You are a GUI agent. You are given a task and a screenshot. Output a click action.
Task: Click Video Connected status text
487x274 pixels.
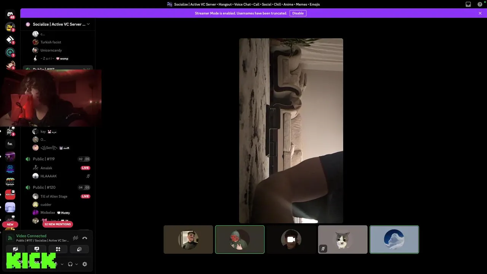coord(31,236)
